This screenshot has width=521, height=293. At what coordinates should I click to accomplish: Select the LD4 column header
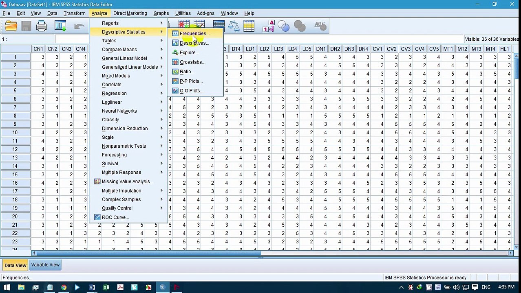point(292,49)
